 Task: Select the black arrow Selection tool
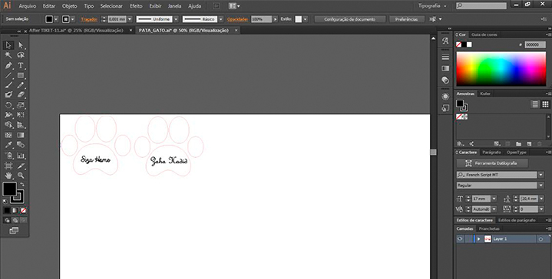click(8, 45)
